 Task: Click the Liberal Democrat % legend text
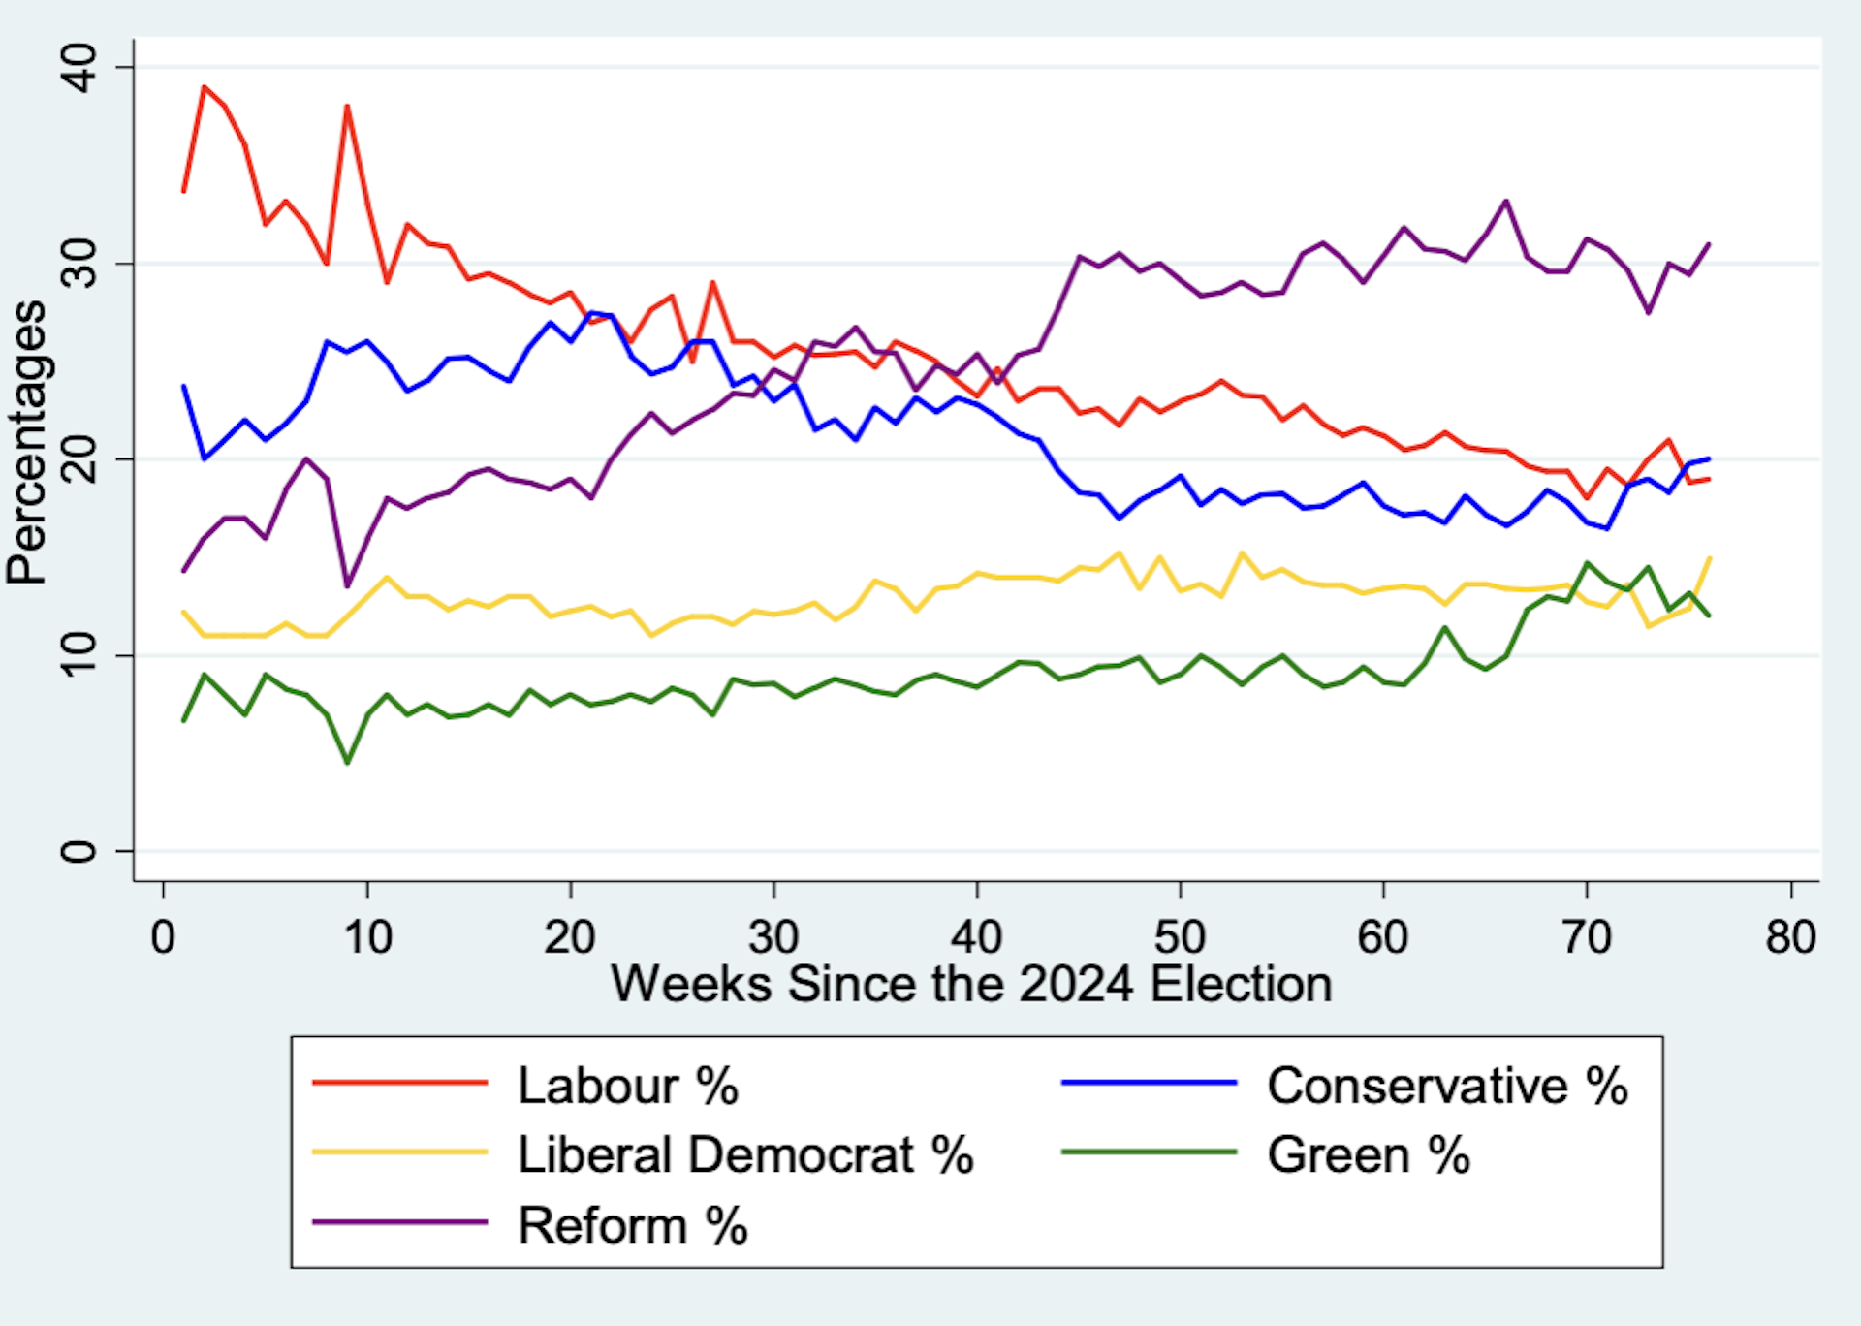coord(745,1155)
